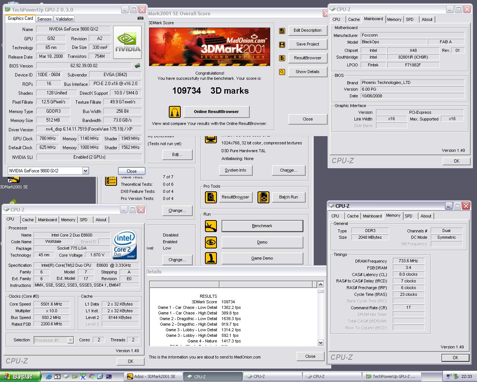Open Cache tab in Processor CPU-Z window
Viewport: 477px width, 382px height.
pyautogui.click(x=28, y=220)
